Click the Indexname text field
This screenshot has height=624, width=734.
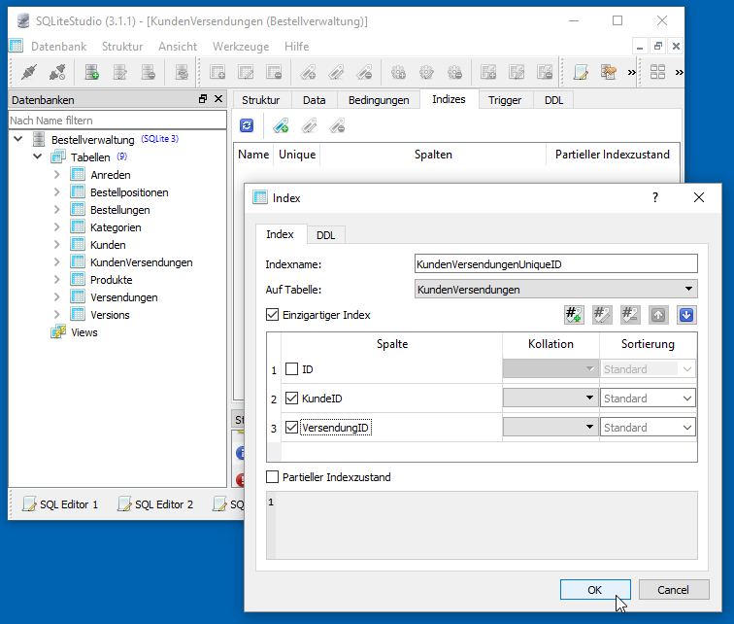[554, 263]
